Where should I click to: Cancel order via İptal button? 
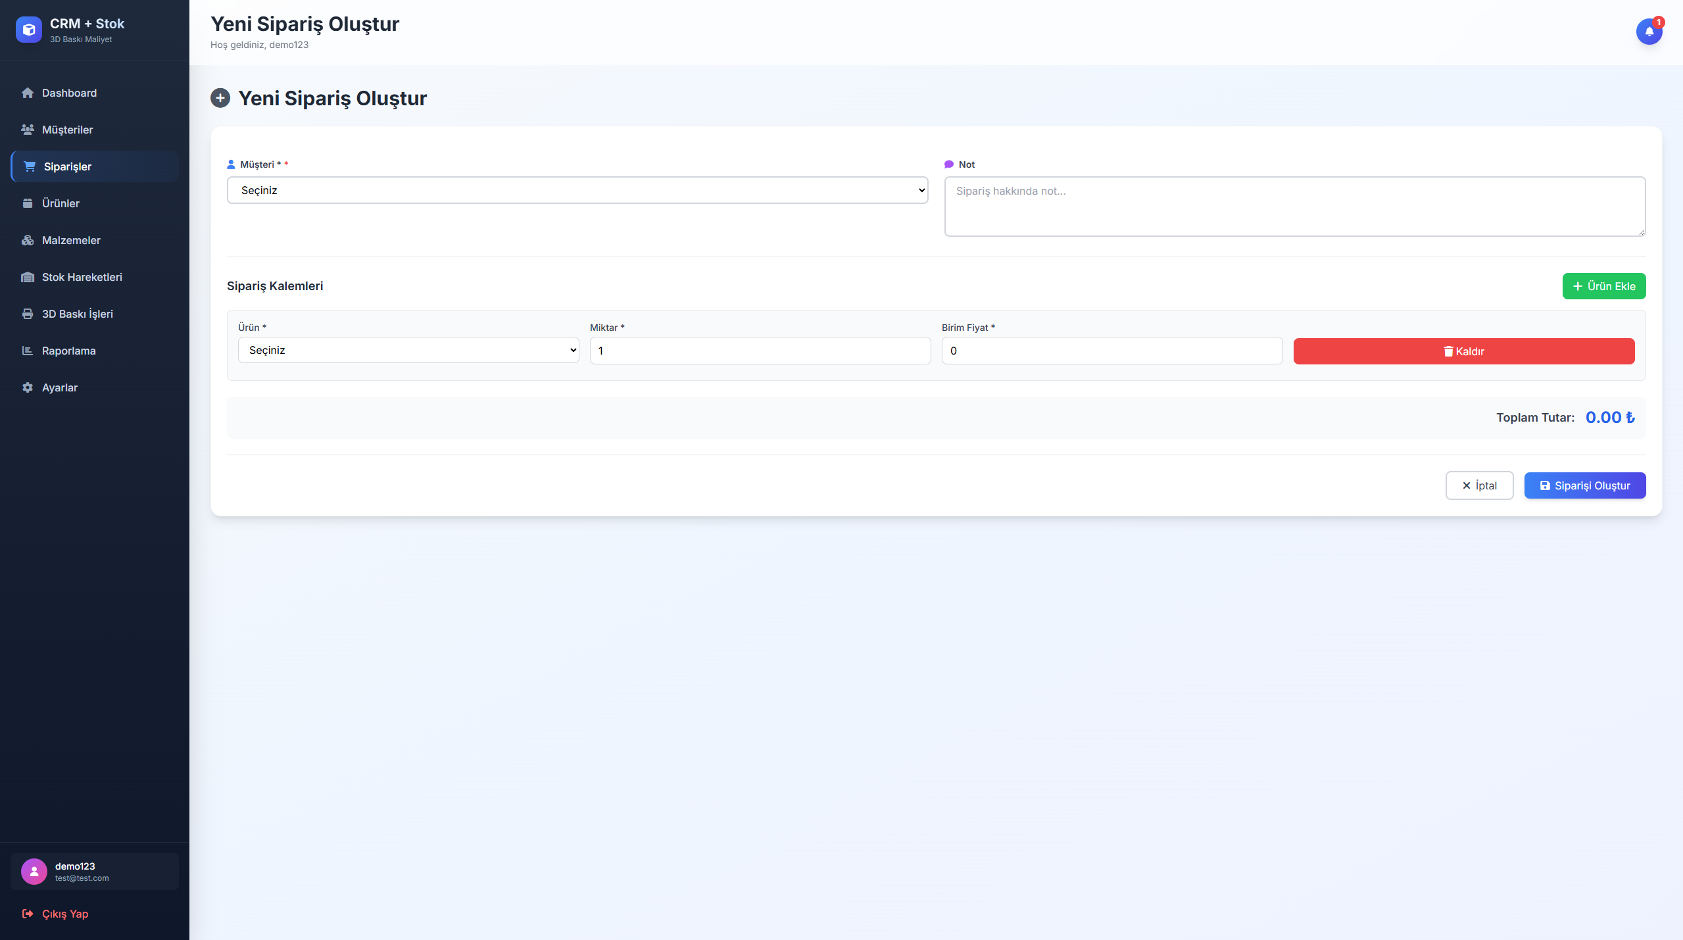[1478, 485]
